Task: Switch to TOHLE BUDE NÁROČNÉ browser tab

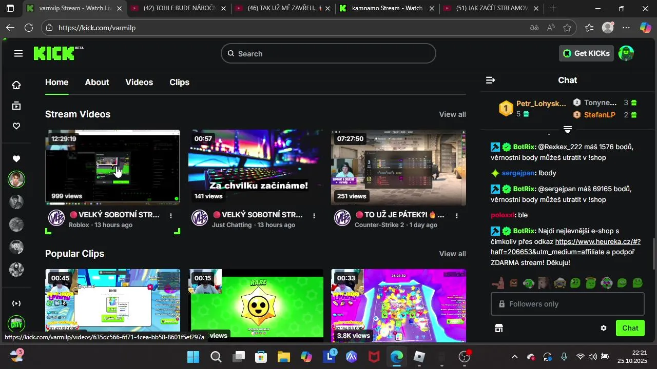Action: tap(178, 9)
